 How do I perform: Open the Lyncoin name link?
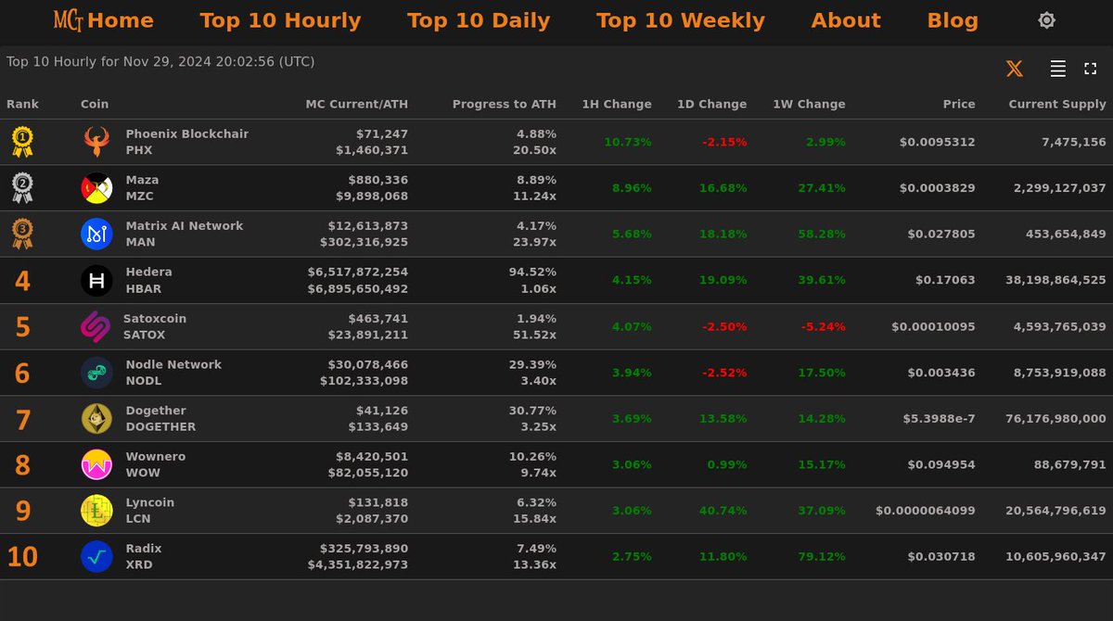pos(150,502)
